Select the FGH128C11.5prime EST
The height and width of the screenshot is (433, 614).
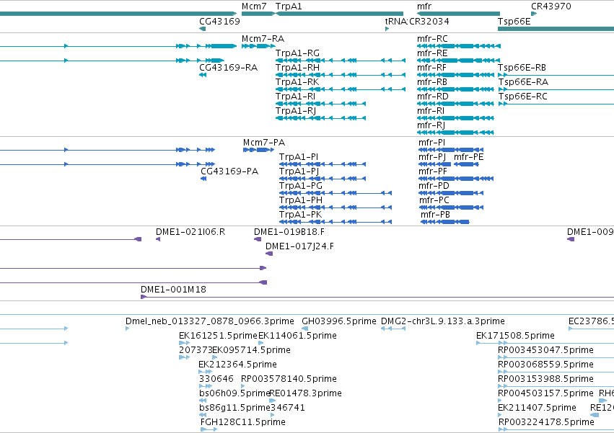tap(209, 429)
